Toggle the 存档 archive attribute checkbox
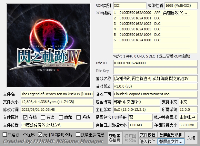This screenshot has width=200, height=146. [25, 118]
